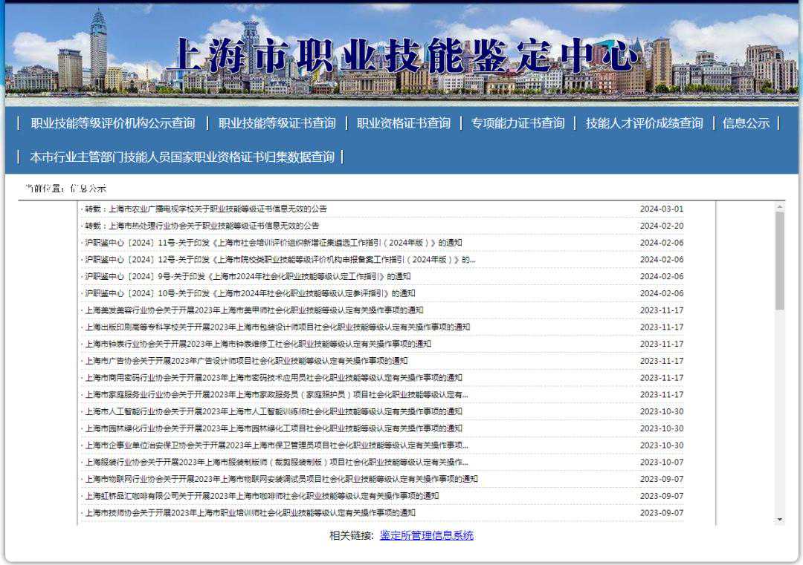
Task: Open 上海市广告协会 广告设计师 notice
Action: (246, 361)
